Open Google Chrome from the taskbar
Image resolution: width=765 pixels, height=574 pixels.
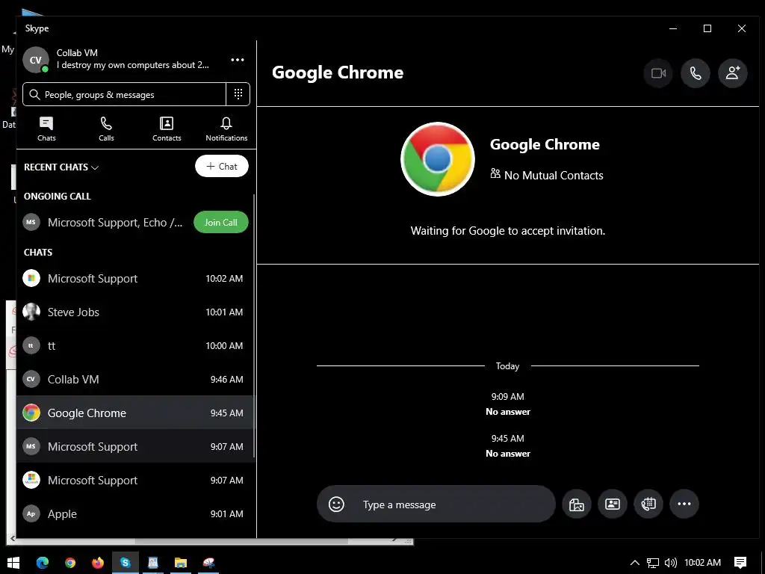pos(70,563)
